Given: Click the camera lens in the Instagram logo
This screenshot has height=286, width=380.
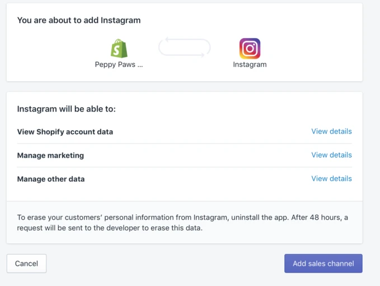Looking at the screenshot, I should pos(250,49).
